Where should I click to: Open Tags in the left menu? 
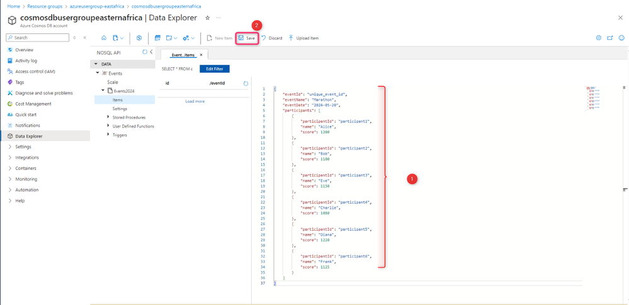(x=20, y=82)
